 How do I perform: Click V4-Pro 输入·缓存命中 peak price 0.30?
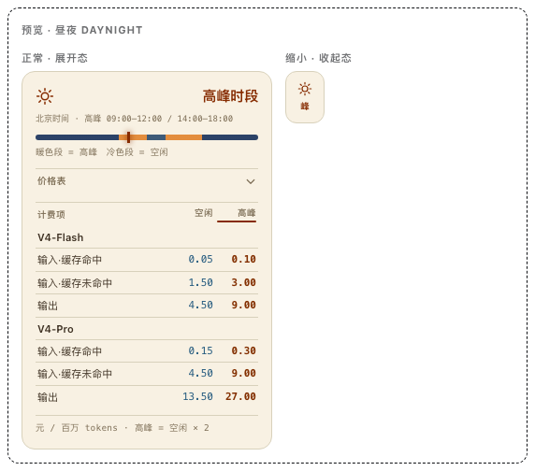click(x=243, y=350)
